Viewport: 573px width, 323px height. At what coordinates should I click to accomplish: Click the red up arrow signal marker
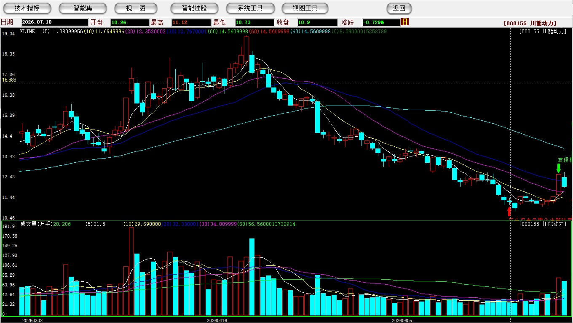click(509, 212)
